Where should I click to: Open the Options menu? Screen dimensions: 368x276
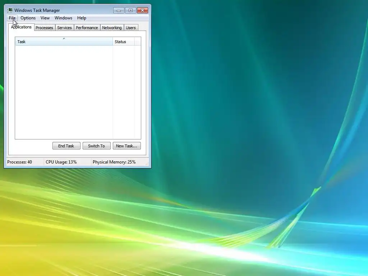(x=28, y=18)
